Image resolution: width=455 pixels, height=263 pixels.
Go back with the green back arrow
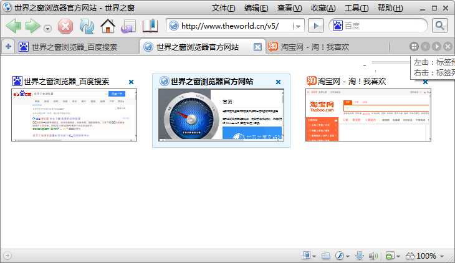point(13,26)
